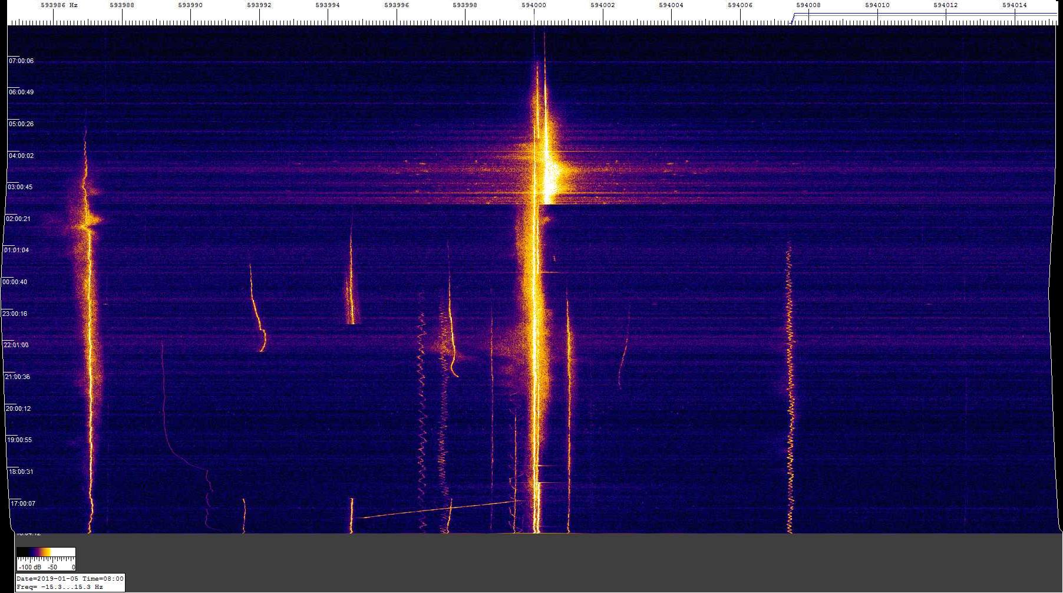Click the '594006' frequency axis label

[740, 5]
